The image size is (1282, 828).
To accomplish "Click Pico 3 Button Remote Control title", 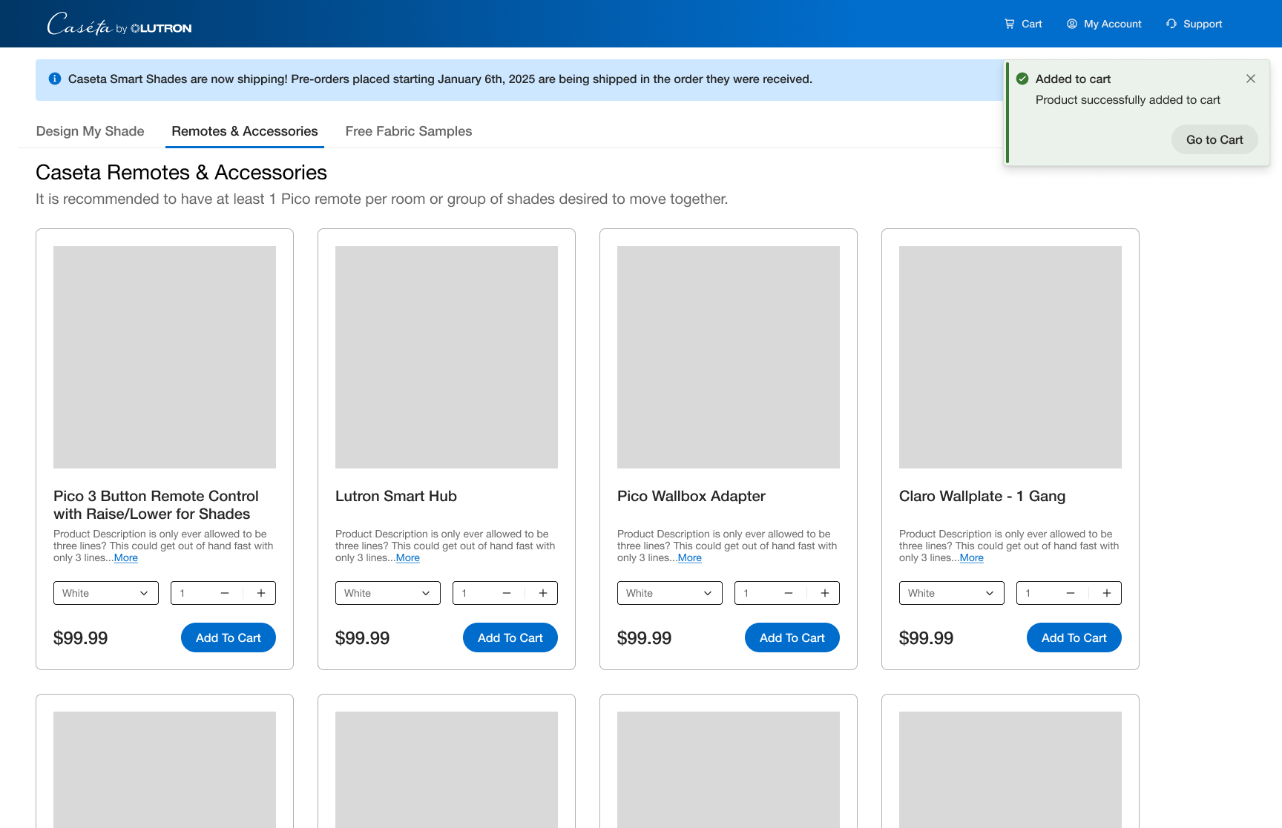I will coord(156,505).
